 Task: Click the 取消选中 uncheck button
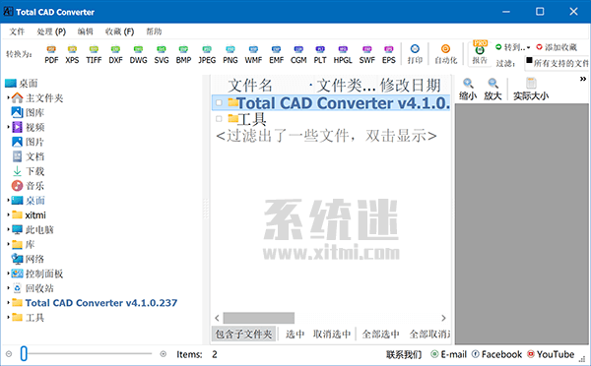(332, 334)
